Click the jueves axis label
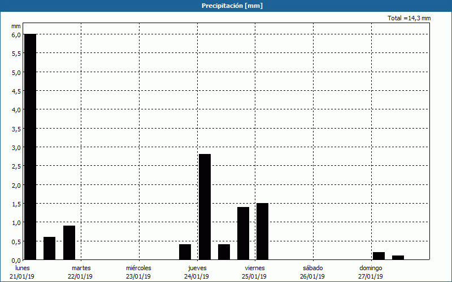This screenshot has width=452, height=282. coord(197,268)
